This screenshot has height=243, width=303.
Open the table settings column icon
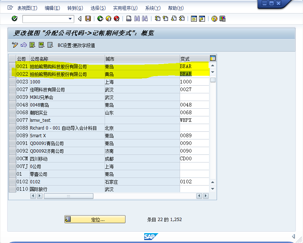pyautogui.click(x=213, y=58)
